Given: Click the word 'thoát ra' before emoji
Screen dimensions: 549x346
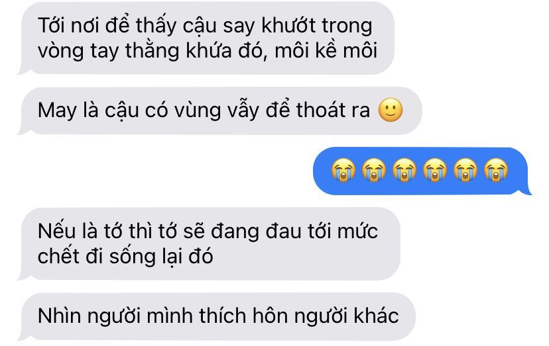Looking at the screenshot, I should [x=333, y=110].
